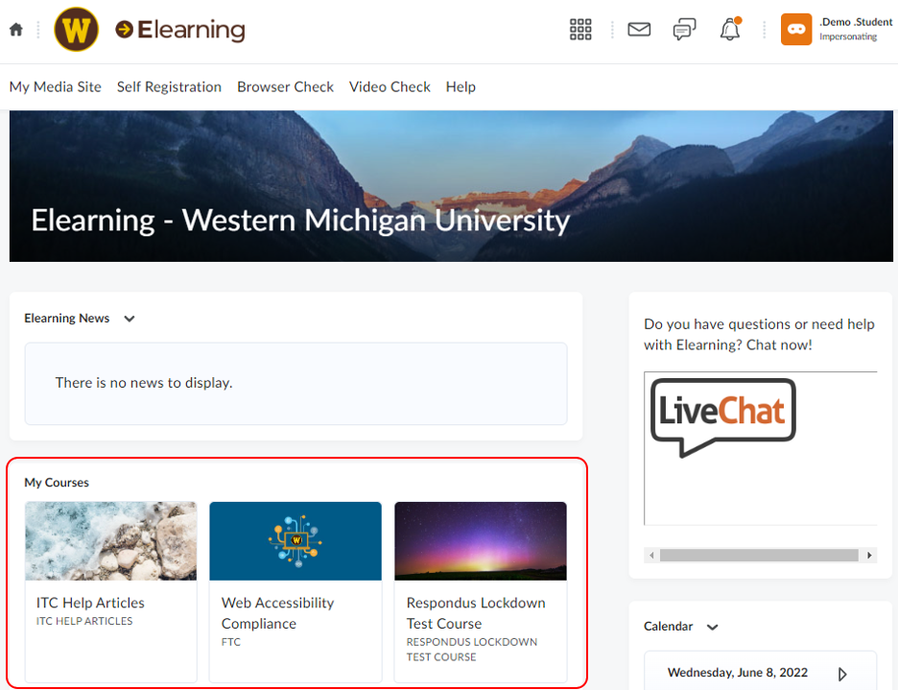Viewport: 898px width, 690px height.
Task: Collapse the Elearning News section
Action: pyautogui.click(x=129, y=318)
